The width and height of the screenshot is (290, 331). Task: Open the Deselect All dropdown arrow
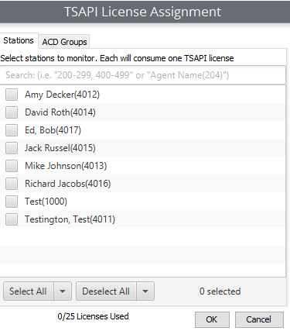click(x=145, y=291)
